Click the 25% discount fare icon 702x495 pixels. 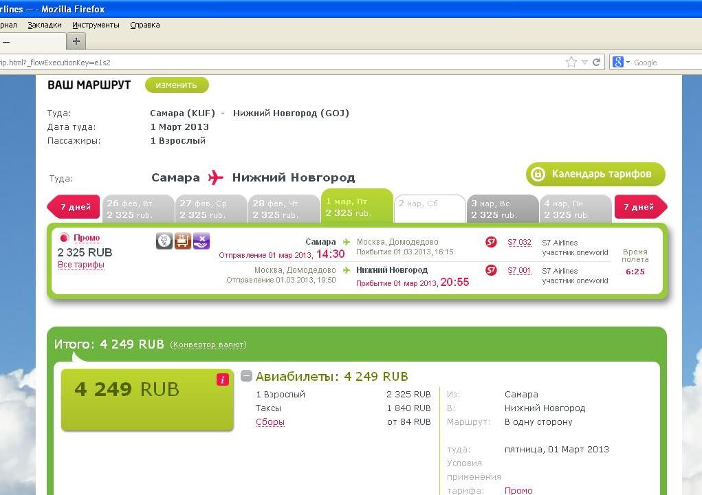[164, 241]
